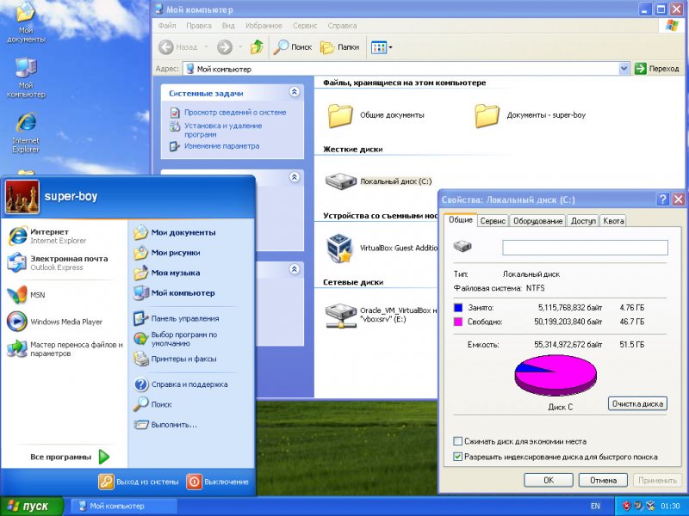
Task: Open Электронная почта Outlook Express
Action: (x=58, y=263)
